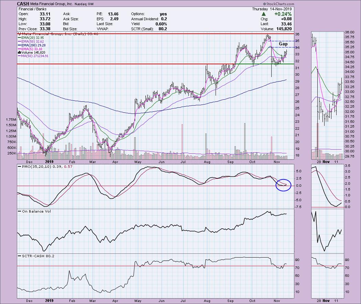Click the 36 price axis label
Viewport: 361px width, 304px height.
point(297,34)
